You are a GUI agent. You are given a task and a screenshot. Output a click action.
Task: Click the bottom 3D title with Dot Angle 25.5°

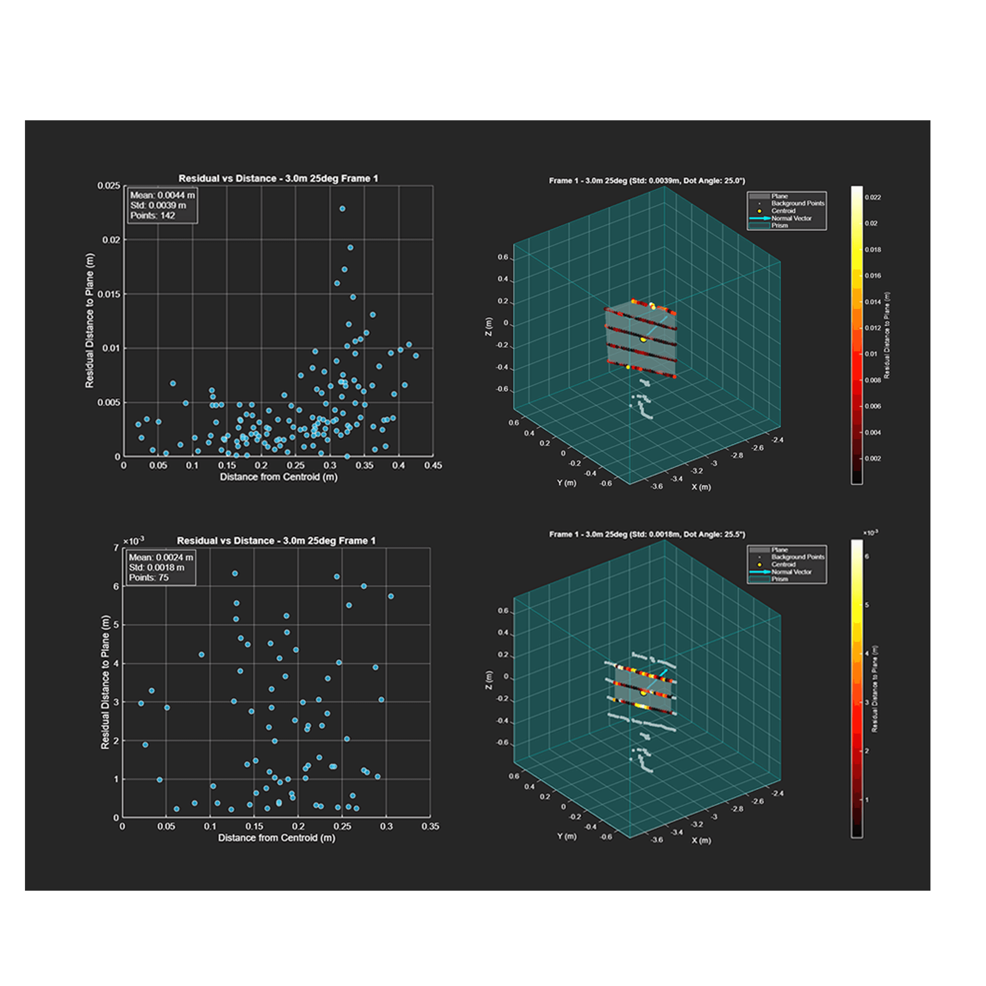point(646,534)
